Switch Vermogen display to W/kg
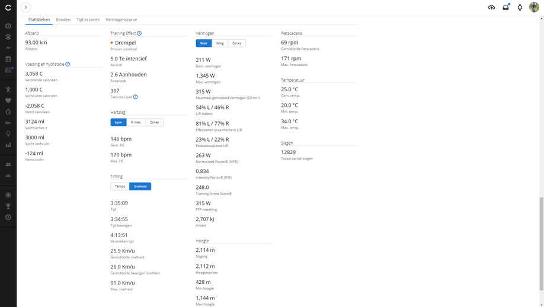 click(220, 43)
